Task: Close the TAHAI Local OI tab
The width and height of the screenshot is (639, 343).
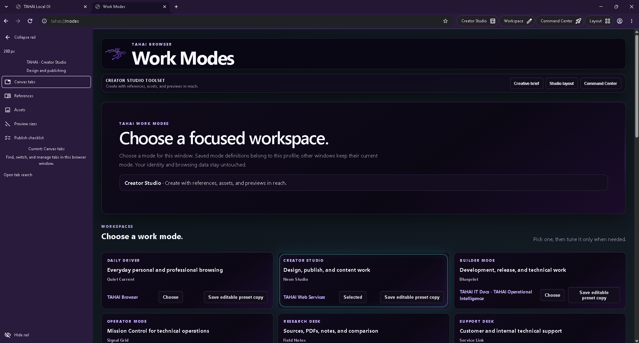Action: point(85,7)
